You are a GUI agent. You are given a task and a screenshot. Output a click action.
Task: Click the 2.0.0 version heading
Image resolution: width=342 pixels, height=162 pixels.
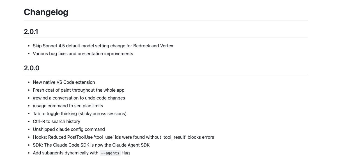(x=31, y=68)
